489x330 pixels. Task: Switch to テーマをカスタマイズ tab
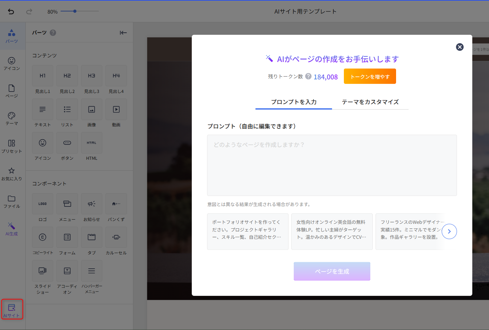(370, 102)
